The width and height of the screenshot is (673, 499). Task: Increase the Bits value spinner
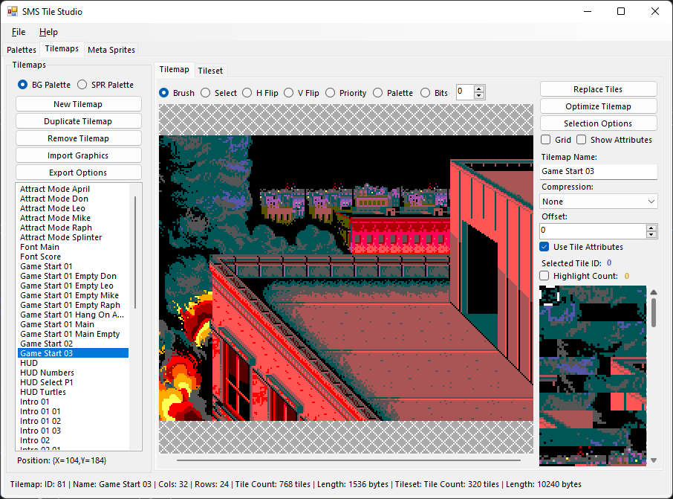(479, 89)
